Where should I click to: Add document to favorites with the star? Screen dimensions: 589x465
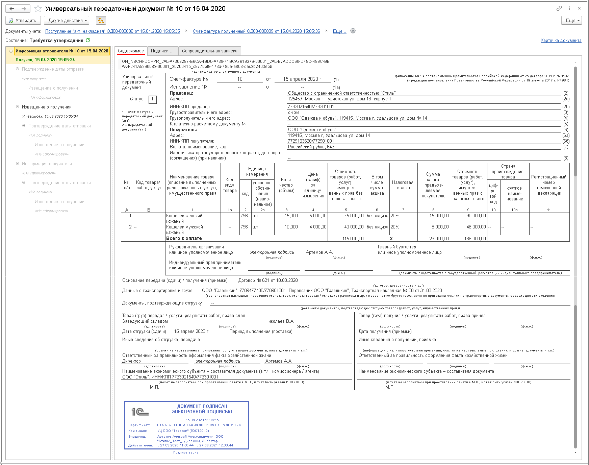[x=38, y=8]
